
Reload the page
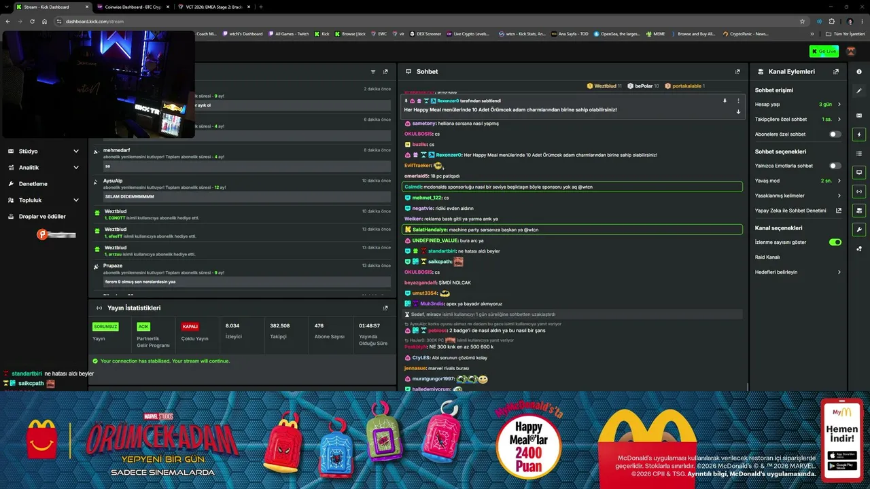tap(31, 21)
